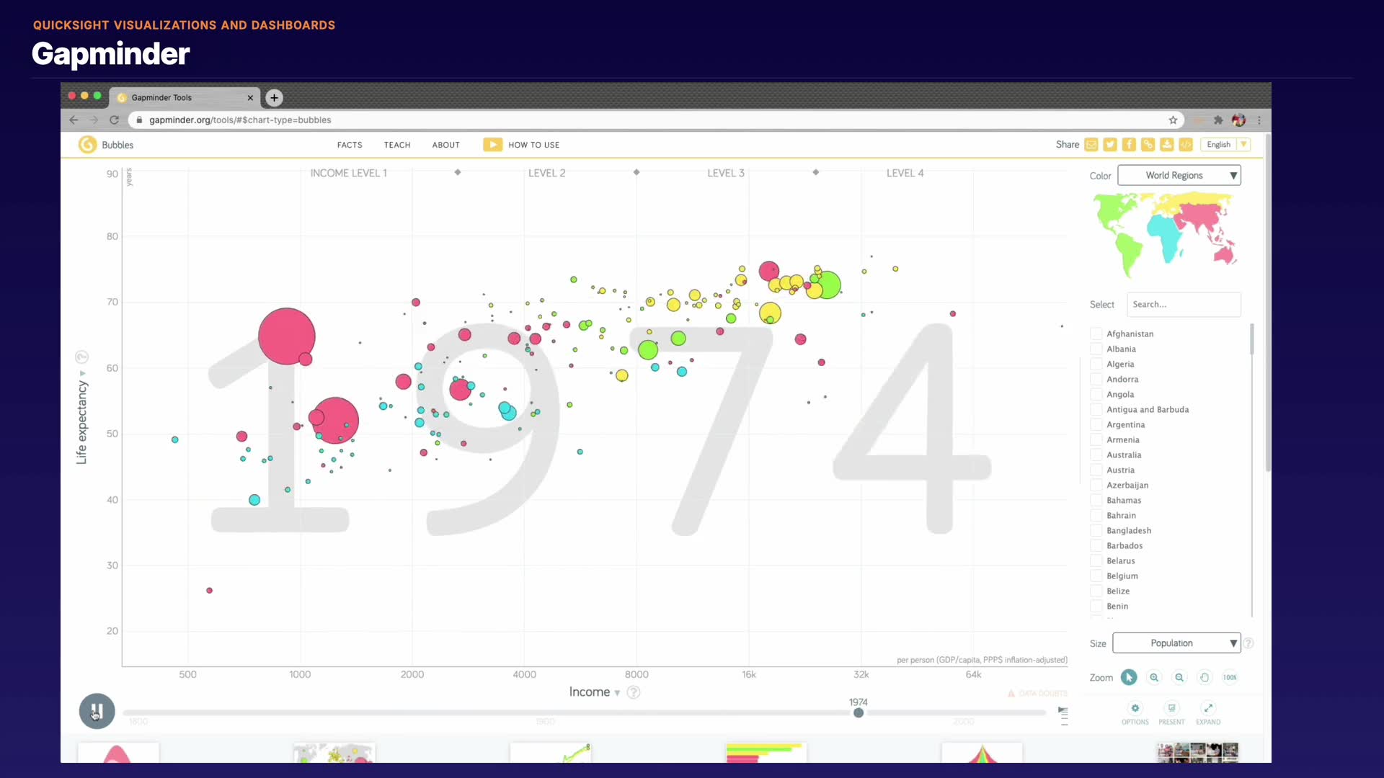Screen dimensions: 1384x778
Task: Select the zoom-in magnifier tool
Action: pyautogui.click(x=1154, y=677)
